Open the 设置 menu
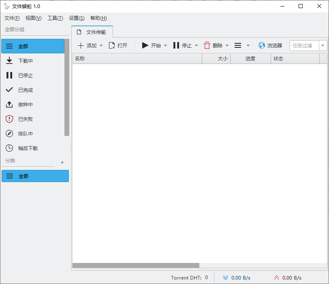329x284 pixels. (76, 18)
